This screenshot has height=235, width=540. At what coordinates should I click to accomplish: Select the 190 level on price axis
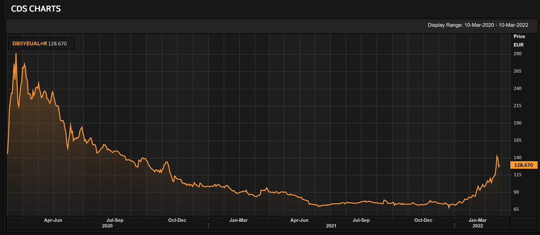pyautogui.click(x=518, y=123)
